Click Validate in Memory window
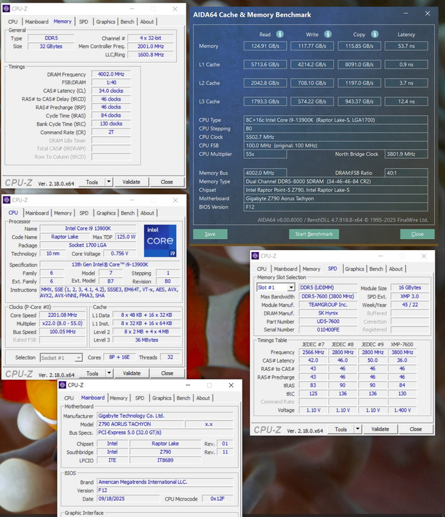 pos(132,182)
